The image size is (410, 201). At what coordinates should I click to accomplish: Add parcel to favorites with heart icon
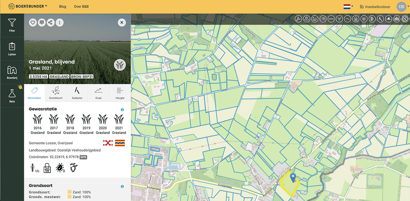32,22
